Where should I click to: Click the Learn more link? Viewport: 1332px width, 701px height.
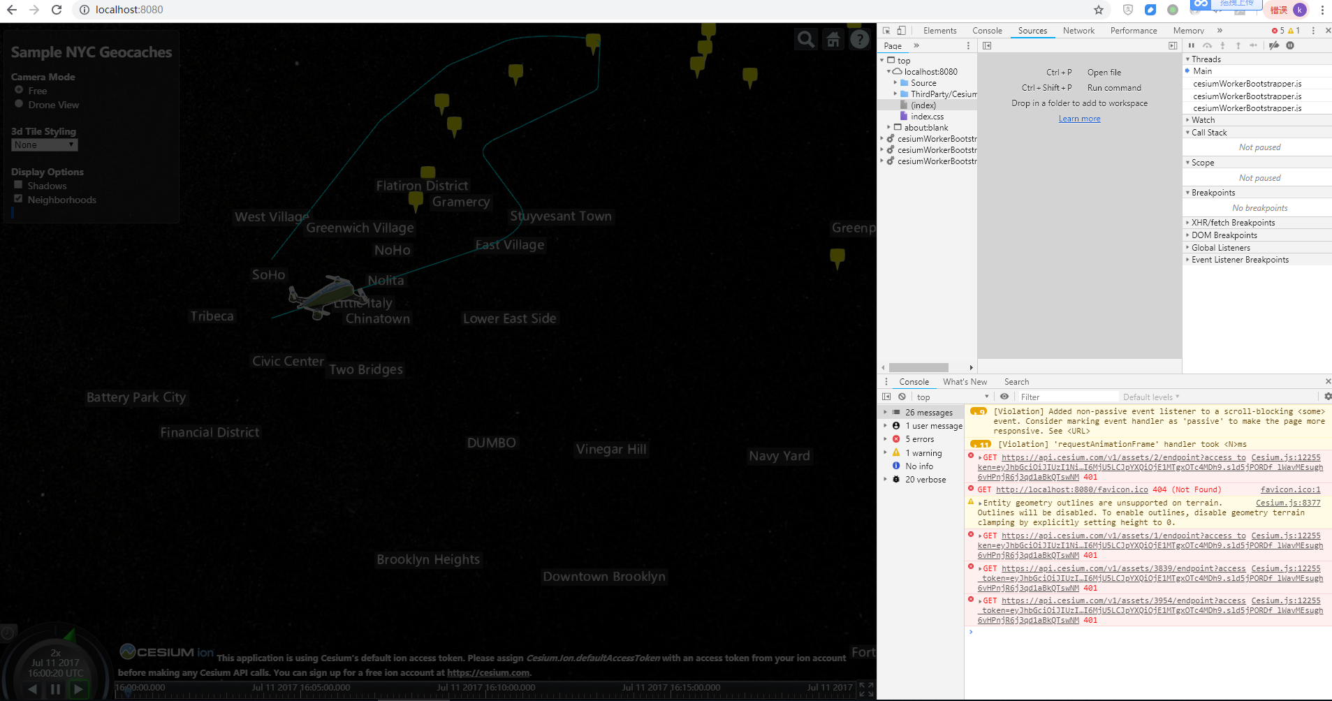[x=1079, y=119]
